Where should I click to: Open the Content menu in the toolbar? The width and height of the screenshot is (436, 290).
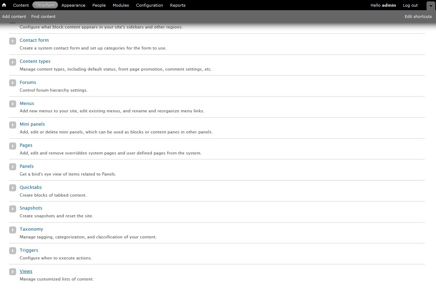(x=21, y=5)
